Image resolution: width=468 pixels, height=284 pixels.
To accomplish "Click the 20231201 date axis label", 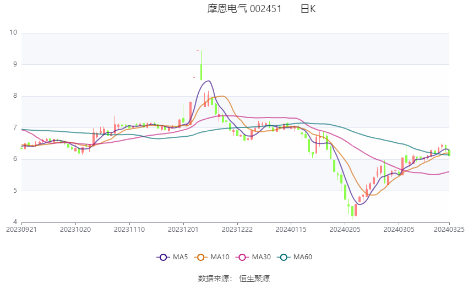I will pos(183,230).
